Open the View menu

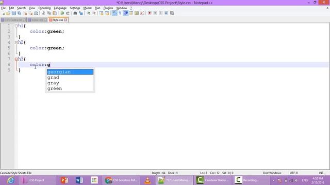pos(32,8)
